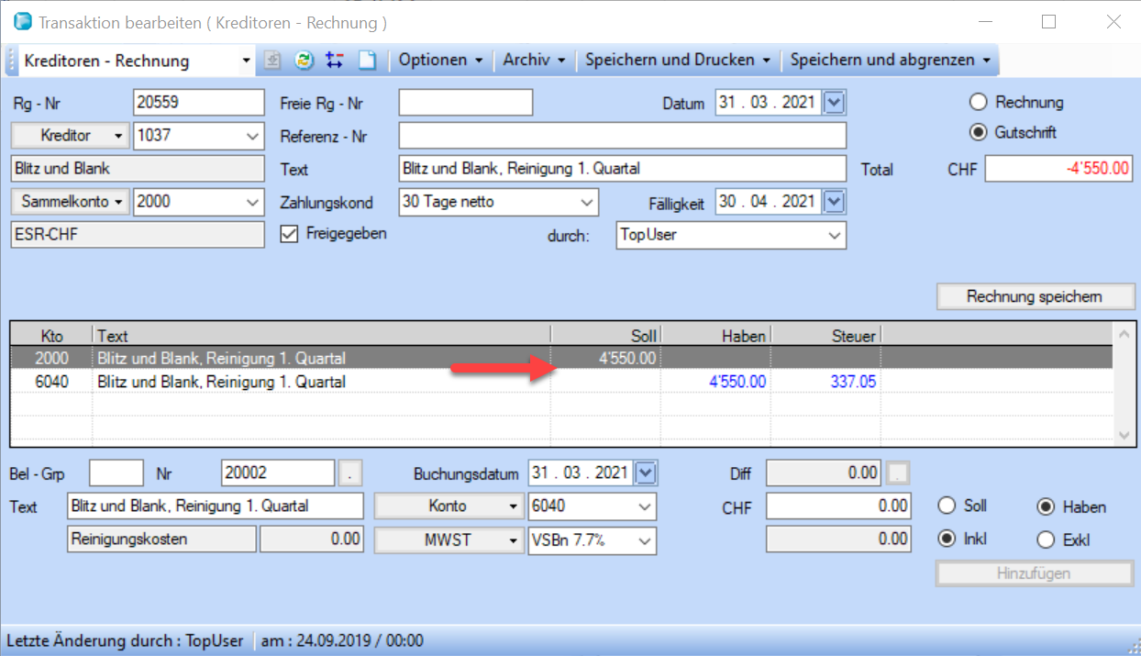Open the MWST code dropdown VSBn 7.7%
Screen dimensions: 1141x656
pyautogui.click(x=644, y=540)
